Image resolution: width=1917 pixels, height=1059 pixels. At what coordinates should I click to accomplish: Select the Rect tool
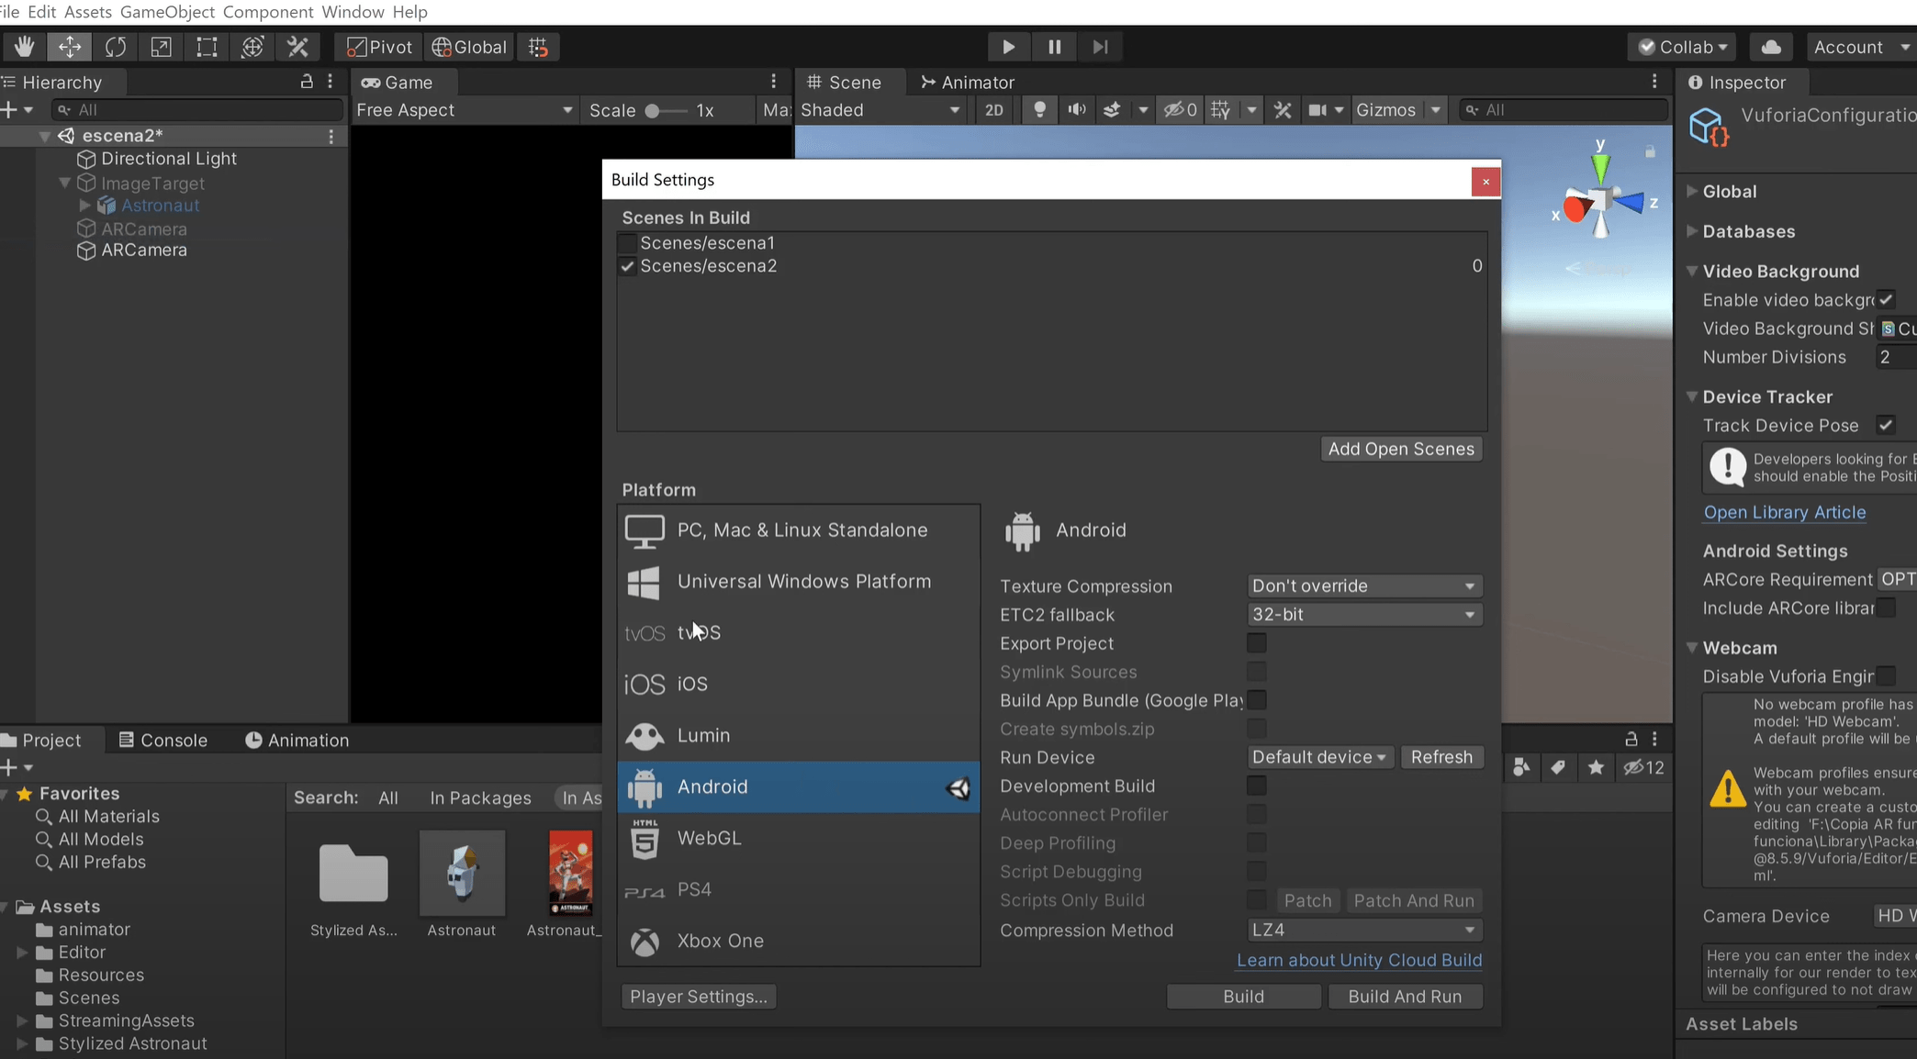(207, 47)
